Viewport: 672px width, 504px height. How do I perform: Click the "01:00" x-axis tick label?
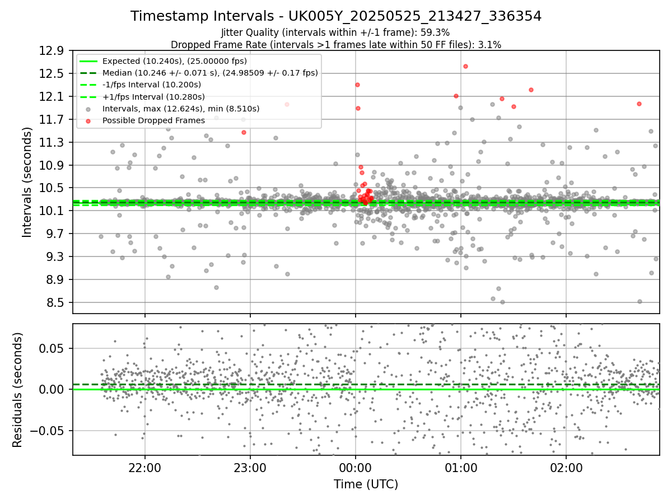tap(461, 467)
